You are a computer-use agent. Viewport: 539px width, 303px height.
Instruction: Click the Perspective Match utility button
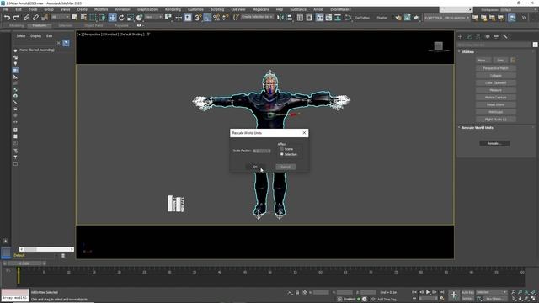pos(496,68)
